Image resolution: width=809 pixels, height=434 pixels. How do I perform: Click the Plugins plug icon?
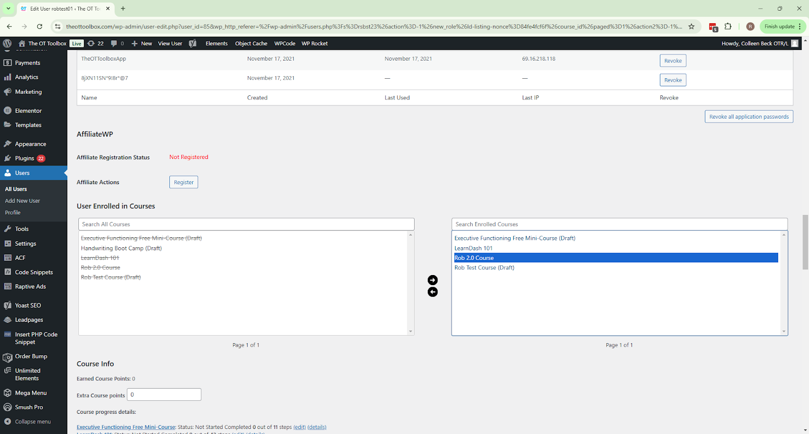[x=8, y=158]
